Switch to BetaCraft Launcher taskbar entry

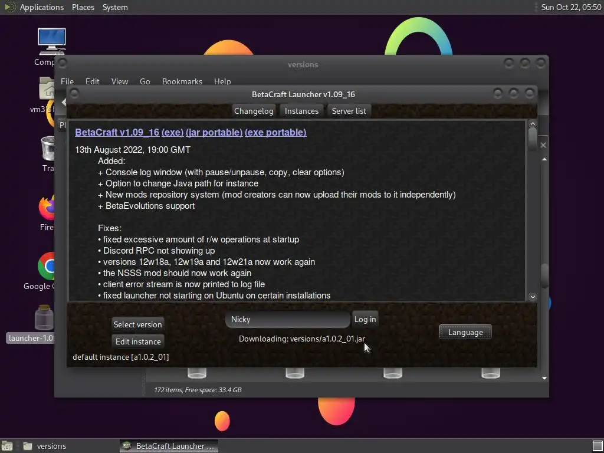coord(169,446)
